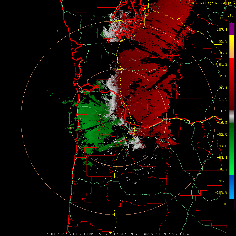Viewport: 236px width, 236px height.
Task: Click the 100 NMI range ring label
Action: (118, 21)
